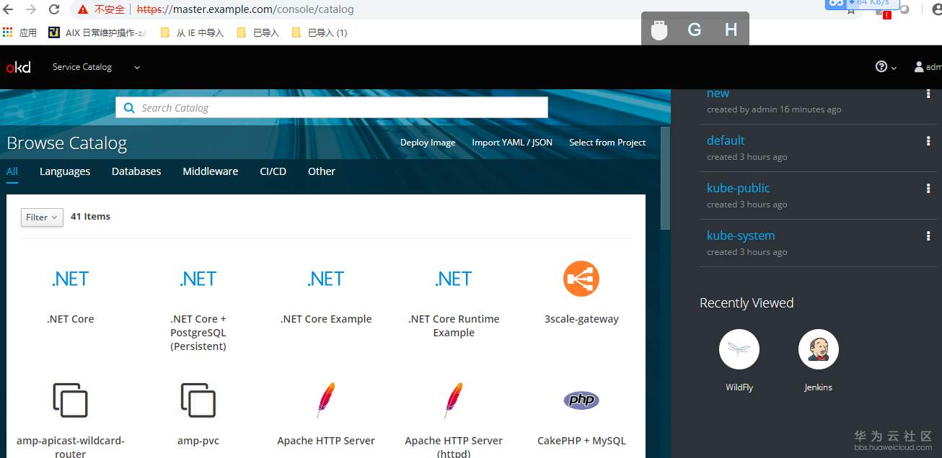Open the 3scale-gateway catalog item
This screenshot has width=942, height=458.
tap(581, 293)
